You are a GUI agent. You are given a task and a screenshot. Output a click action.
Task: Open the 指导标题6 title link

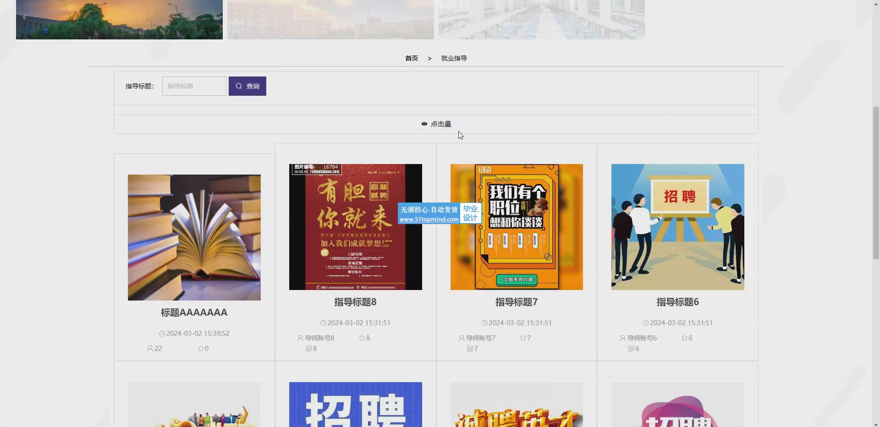678,302
